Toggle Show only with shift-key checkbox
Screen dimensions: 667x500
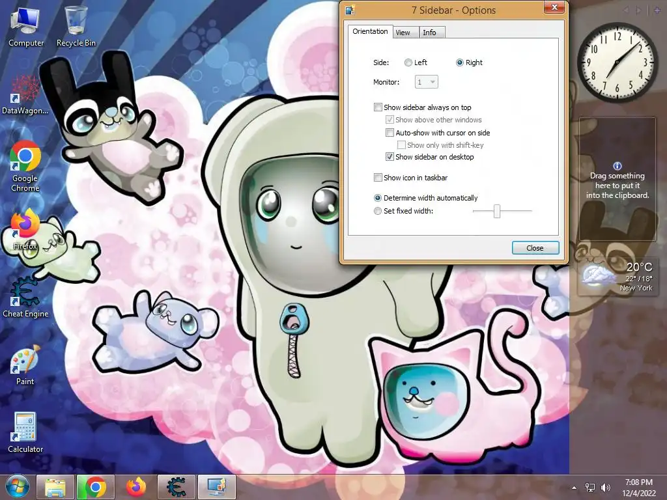click(401, 145)
